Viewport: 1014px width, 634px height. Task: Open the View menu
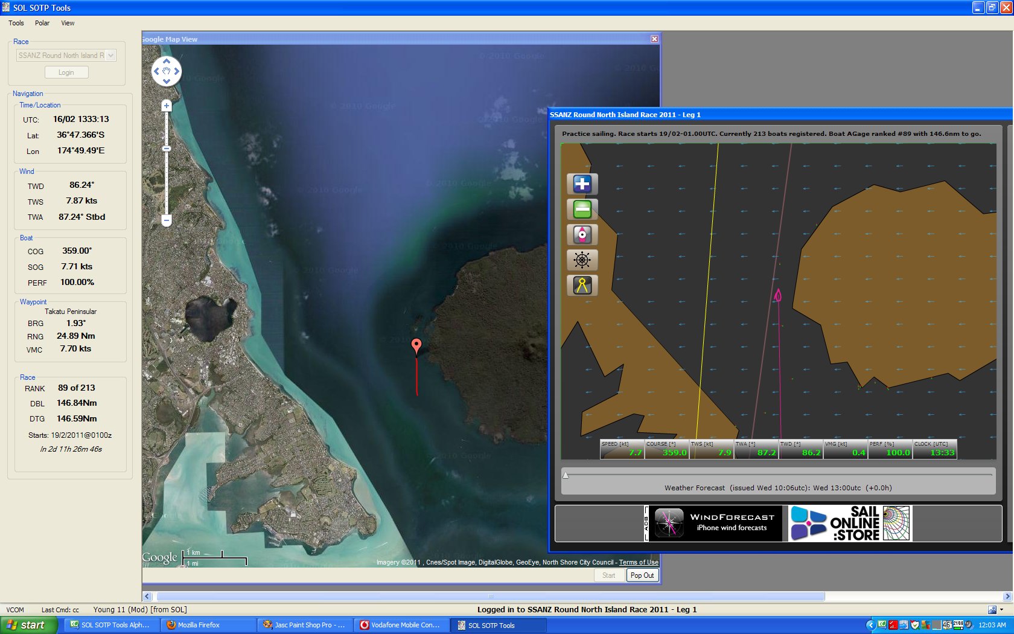tap(68, 23)
